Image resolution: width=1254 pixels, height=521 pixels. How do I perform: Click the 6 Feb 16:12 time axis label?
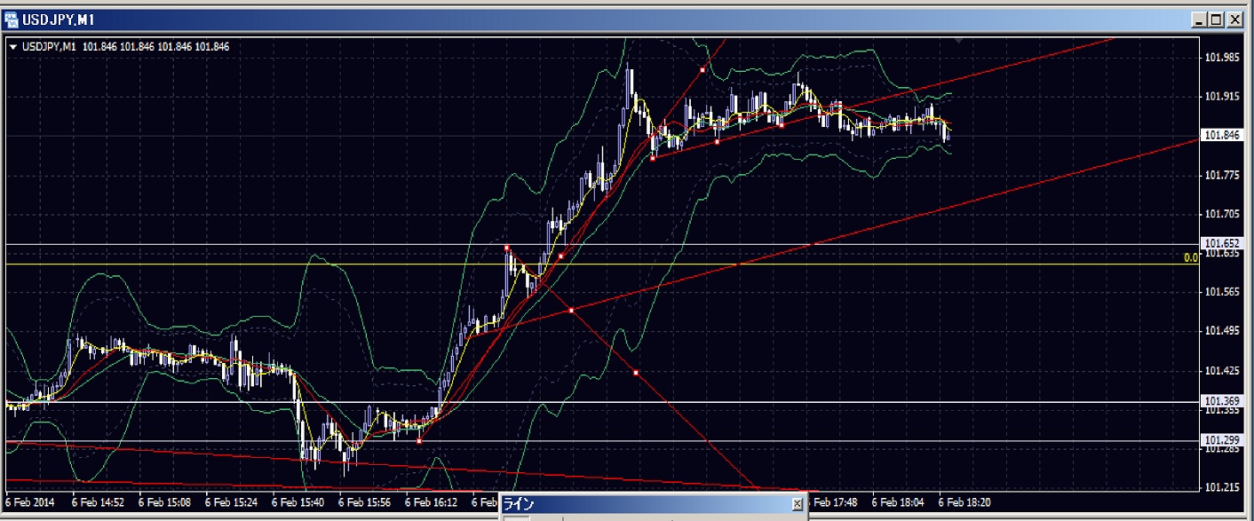coord(432,502)
